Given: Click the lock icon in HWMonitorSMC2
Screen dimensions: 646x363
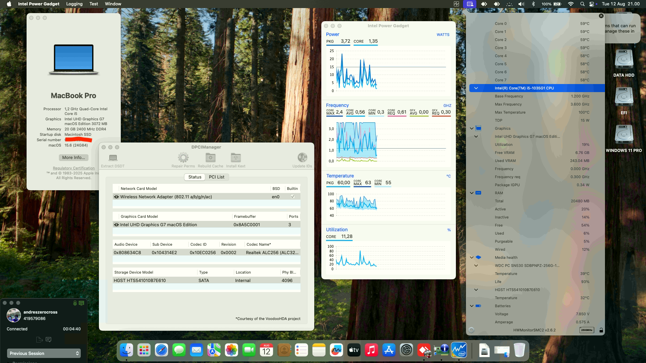Looking at the screenshot, I should point(601,330).
